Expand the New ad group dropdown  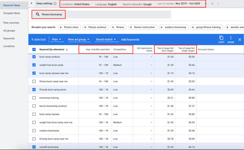pyautogui.click(x=79, y=39)
